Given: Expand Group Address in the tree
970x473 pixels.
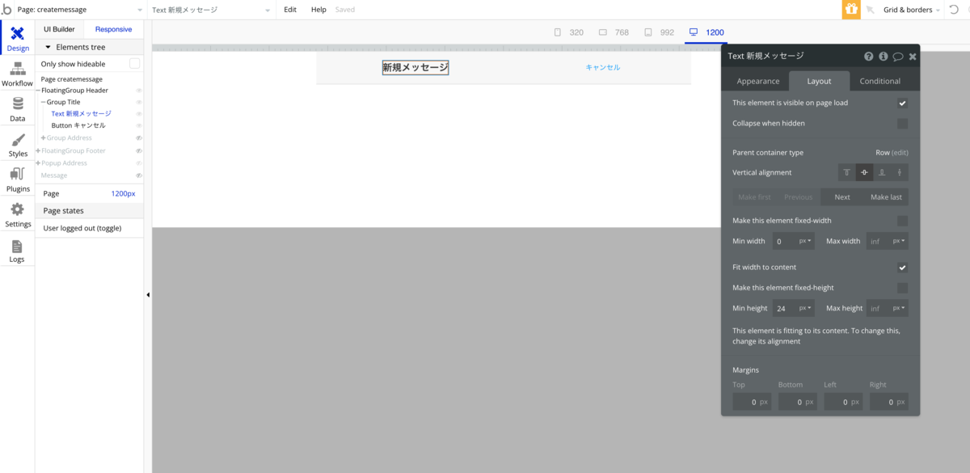Looking at the screenshot, I should (44, 138).
